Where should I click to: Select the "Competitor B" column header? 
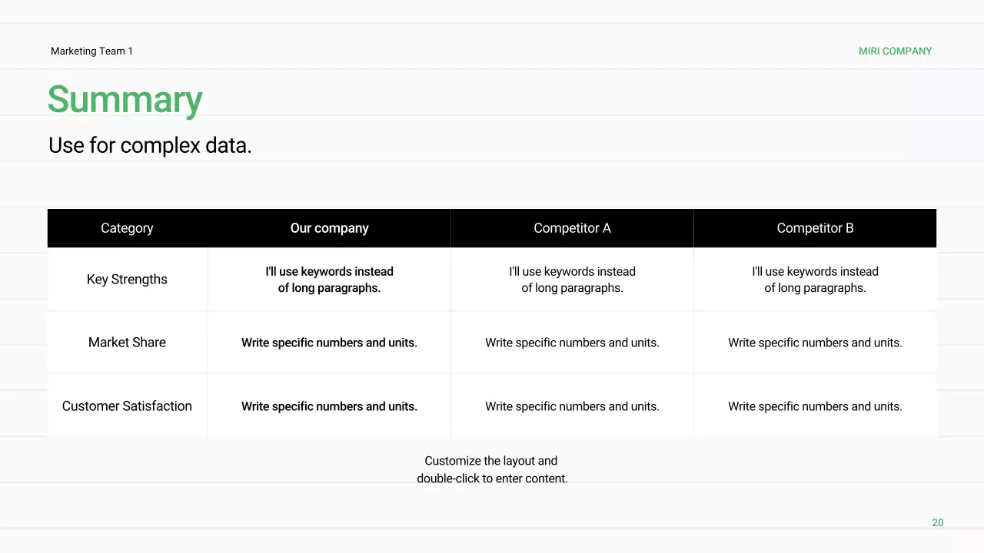815,228
